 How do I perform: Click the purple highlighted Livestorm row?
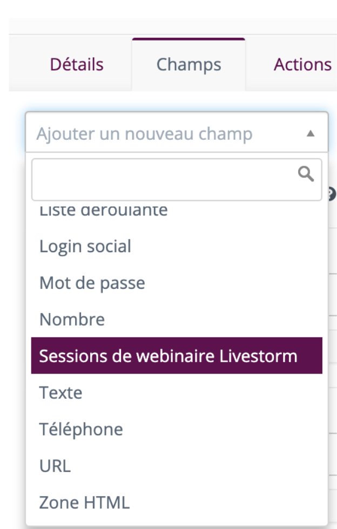(177, 356)
